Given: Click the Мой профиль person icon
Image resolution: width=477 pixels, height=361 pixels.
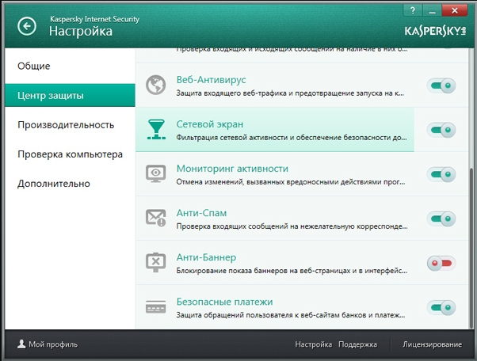Looking at the screenshot, I should [x=21, y=344].
